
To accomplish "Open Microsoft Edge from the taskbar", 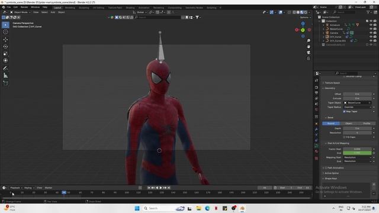I will (x=207, y=208).
